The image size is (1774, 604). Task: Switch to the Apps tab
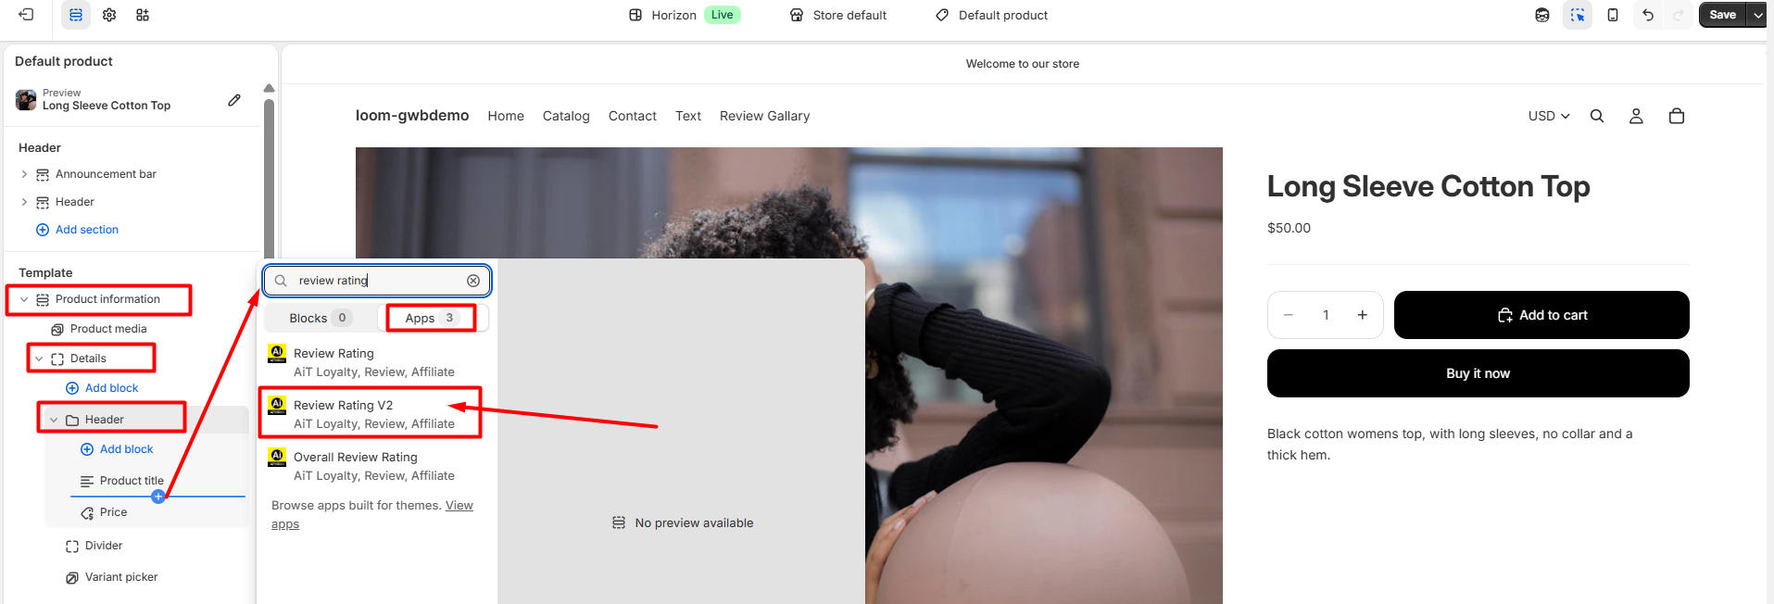click(430, 318)
